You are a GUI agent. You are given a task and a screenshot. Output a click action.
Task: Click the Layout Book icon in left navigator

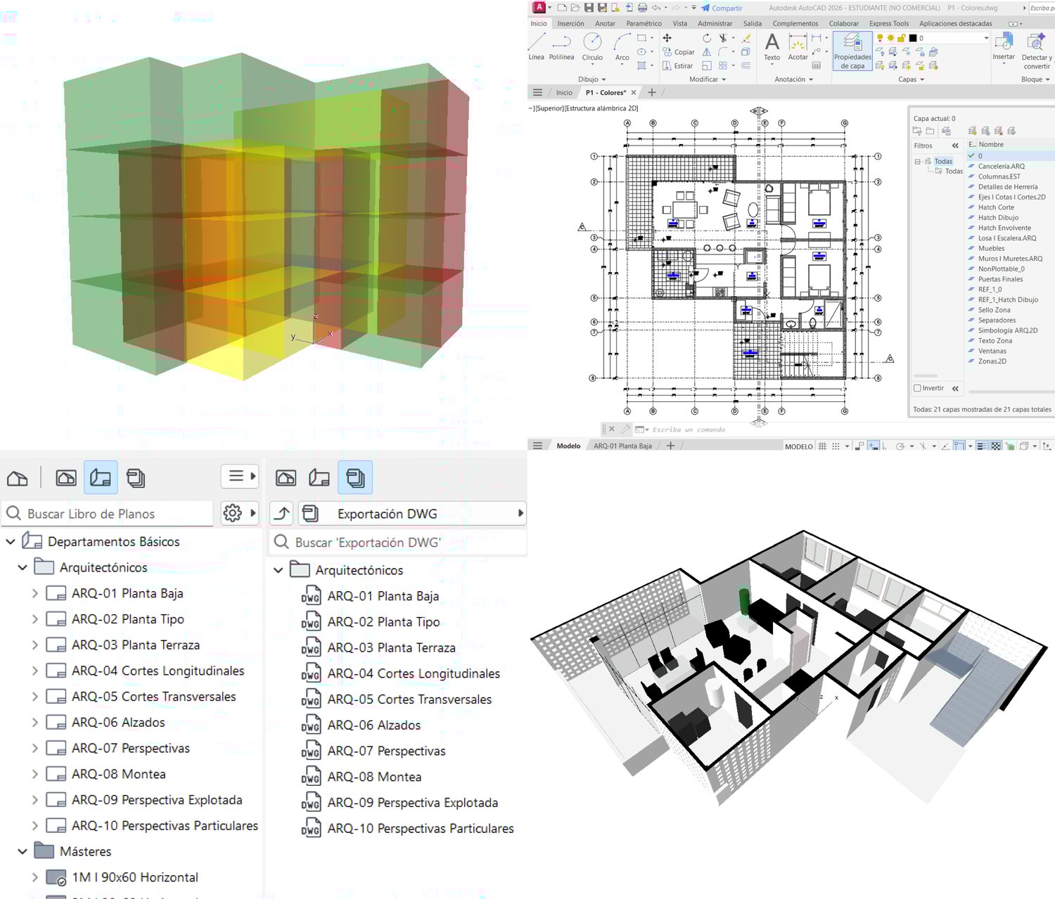pos(101,479)
